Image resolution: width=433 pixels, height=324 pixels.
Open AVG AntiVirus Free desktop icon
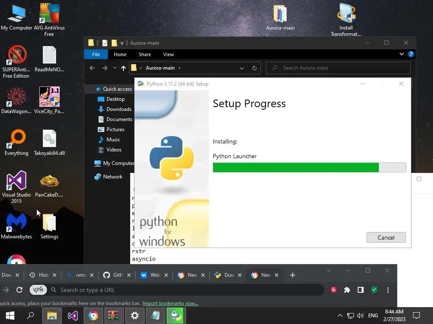49,19
